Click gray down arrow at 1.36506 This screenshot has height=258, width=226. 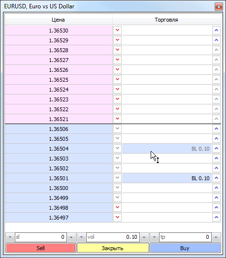[117, 129]
